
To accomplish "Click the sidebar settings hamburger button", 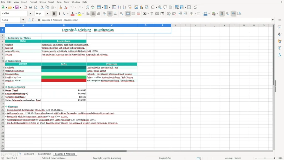I will (280, 20).
